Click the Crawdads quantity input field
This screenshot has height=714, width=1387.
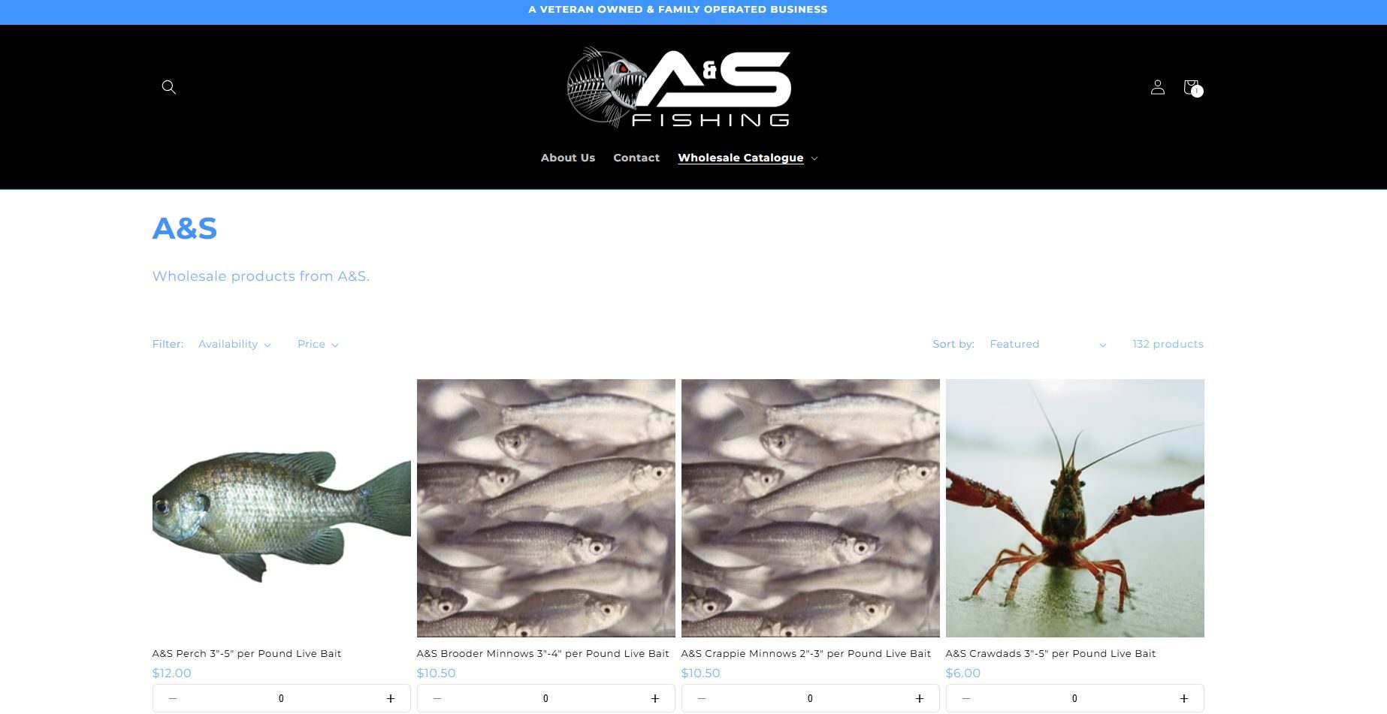(1074, 698)
